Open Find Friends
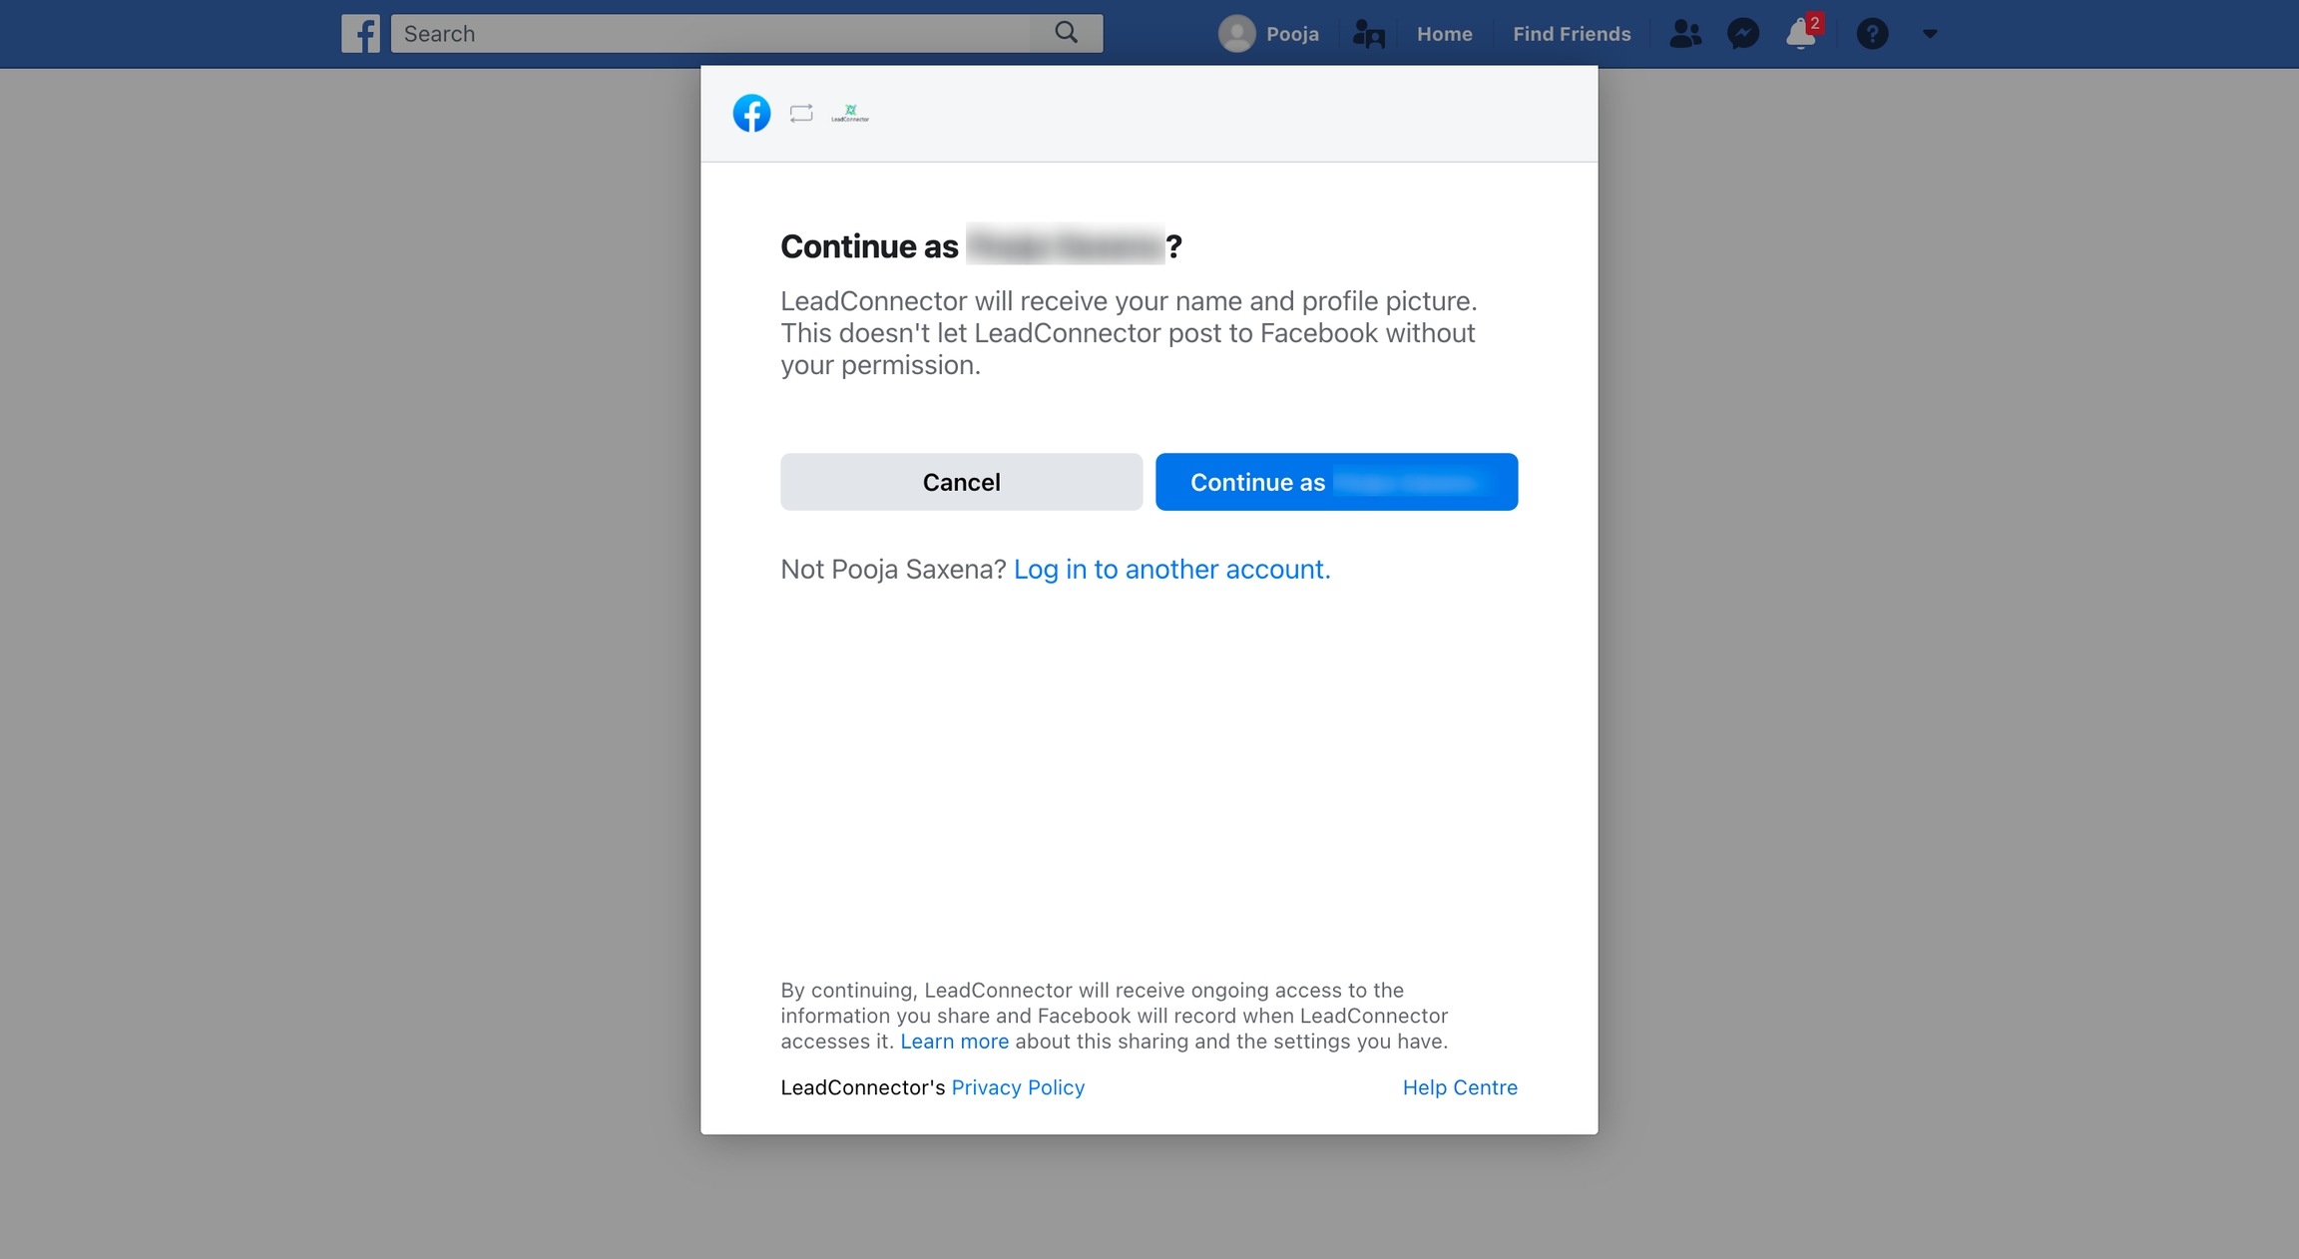 (x=1571, y=33)
